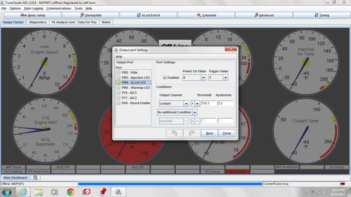This screenshot has height=197, width=351.
Task: Click the Threshold input field
Action: coord(208,103)
